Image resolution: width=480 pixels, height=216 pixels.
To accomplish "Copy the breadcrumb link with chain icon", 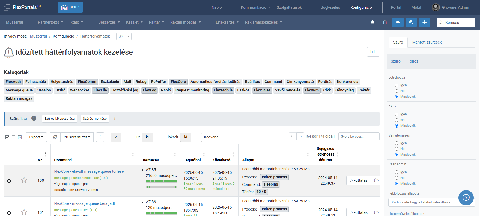I will coord(121,36).
